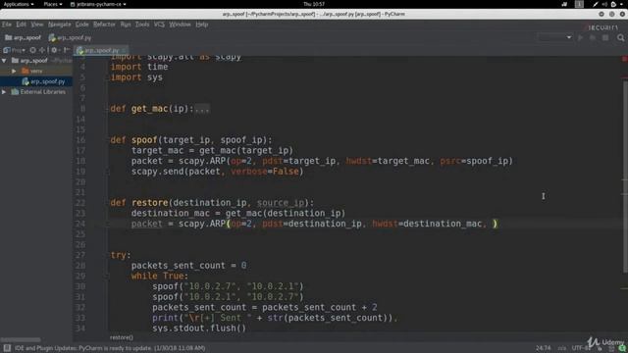628x353 pixels.
Task: Click the Thu 10:57 clock
Action: pyautogui.click(x=314, y=4)
